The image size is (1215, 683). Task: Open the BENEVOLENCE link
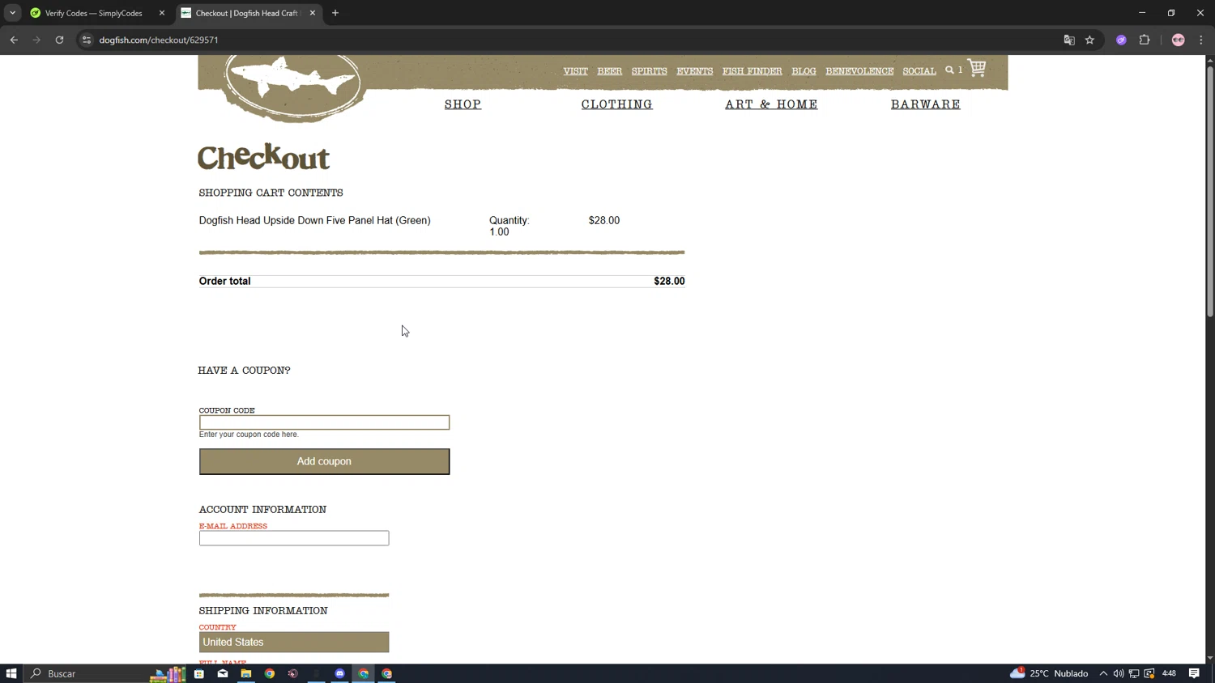tap(859, 71)
